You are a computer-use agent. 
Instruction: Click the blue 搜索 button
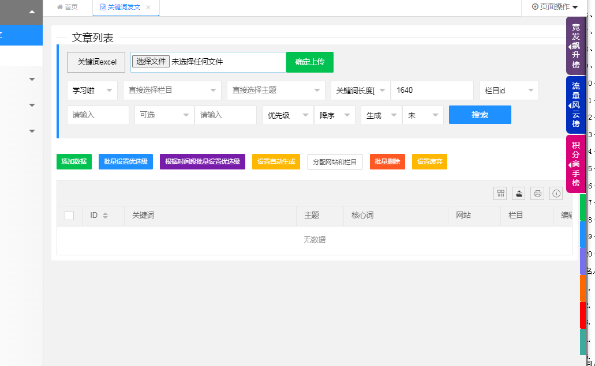480,115
